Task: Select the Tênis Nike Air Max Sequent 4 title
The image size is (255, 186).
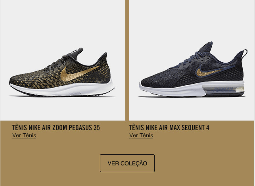Action: [169, 128]
